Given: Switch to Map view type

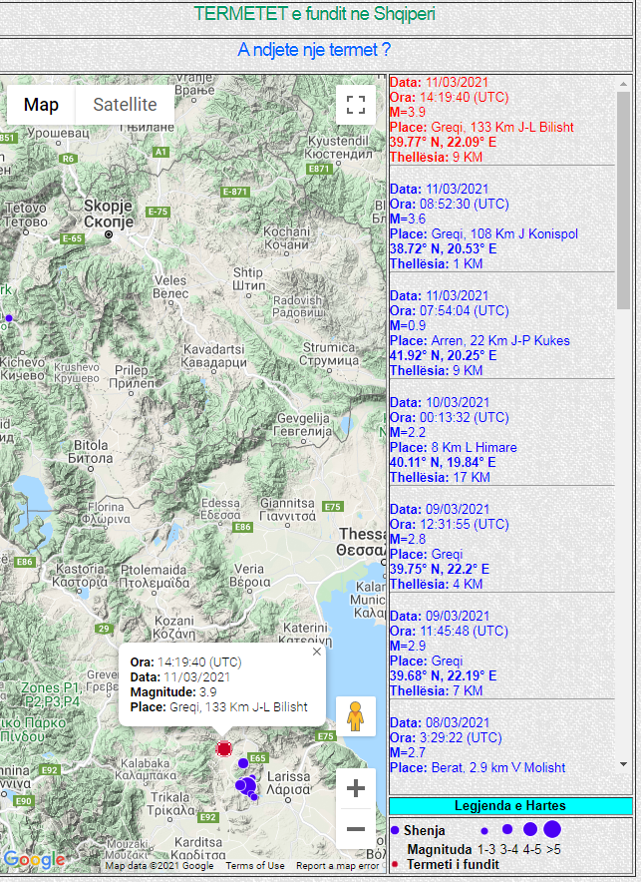Looking at the screenshot, I should point(41,105).
